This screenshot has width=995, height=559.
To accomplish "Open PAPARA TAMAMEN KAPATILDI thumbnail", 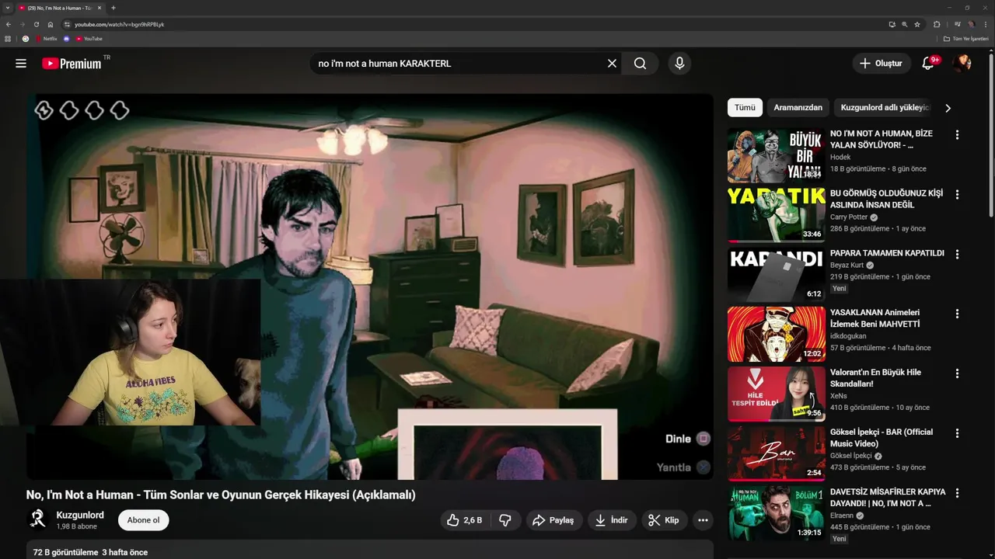I will click(776, 275).
